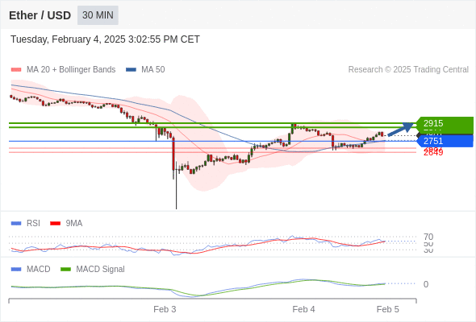This screenshot has width=476, height=322.
Task: Click the red 2649 support price label
Action: tap(433, 152)
